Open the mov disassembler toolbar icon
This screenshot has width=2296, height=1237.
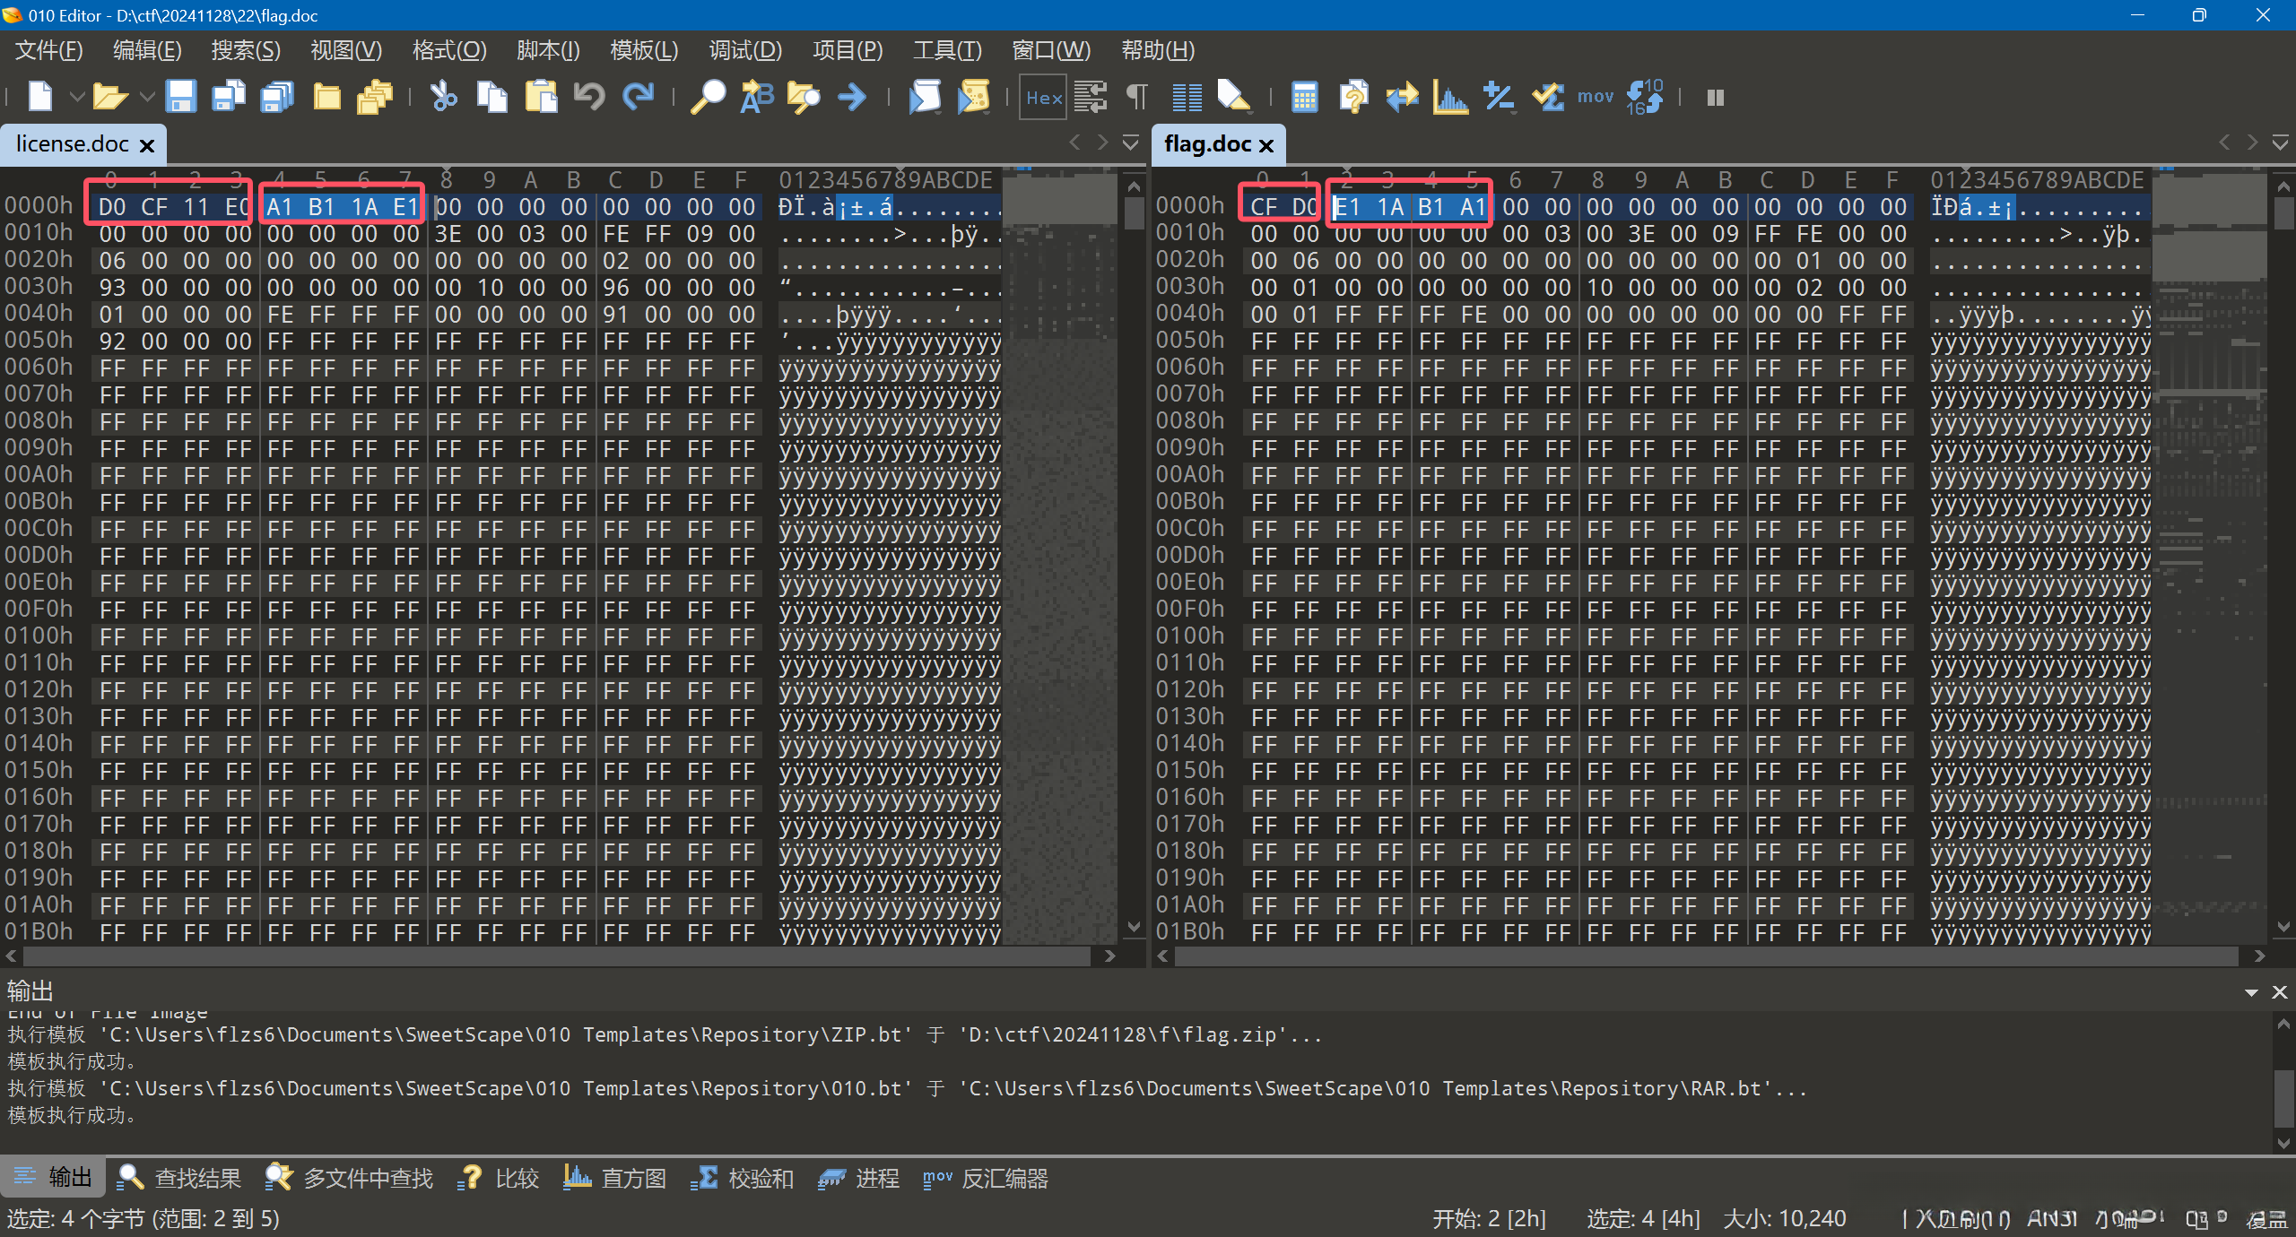(1596, 97)
